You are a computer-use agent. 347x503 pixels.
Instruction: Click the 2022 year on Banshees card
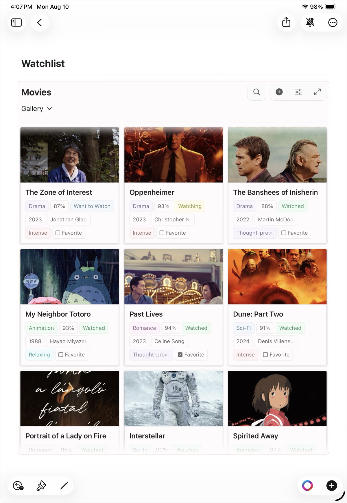click(243, 220)
